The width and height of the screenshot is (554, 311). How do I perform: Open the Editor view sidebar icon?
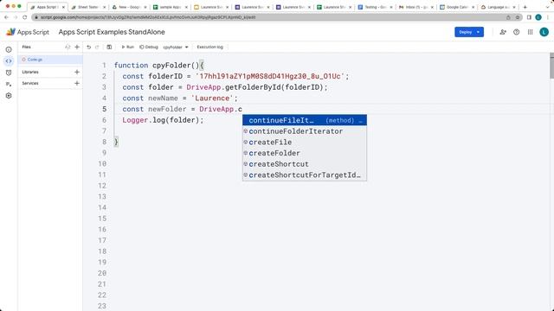coord(9,61)
